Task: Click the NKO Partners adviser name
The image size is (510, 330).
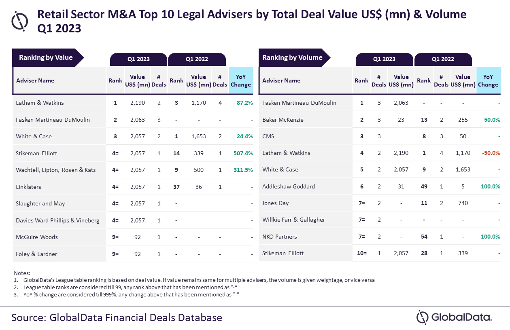Action: [280, 237]
